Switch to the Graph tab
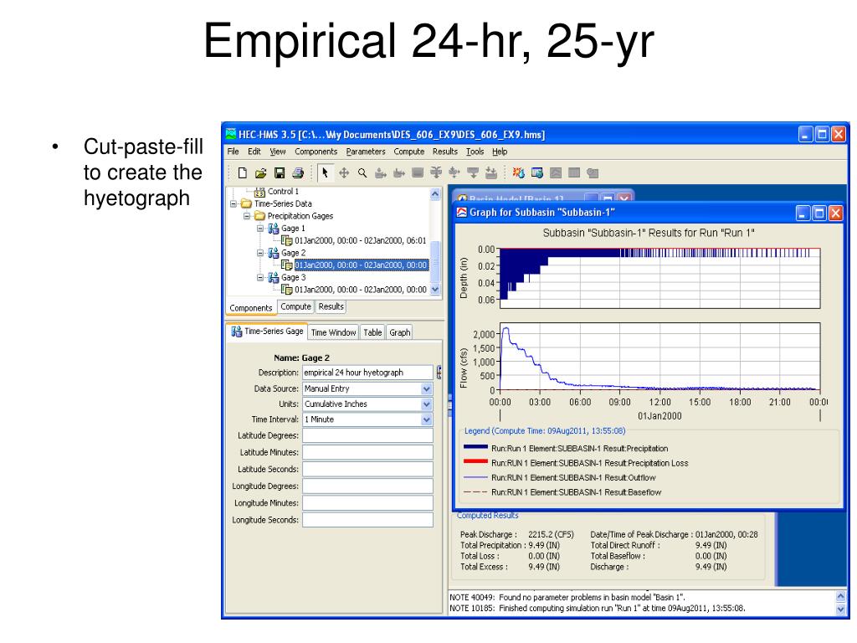Viewport: 857px width, 643px height. pos(399,332)
